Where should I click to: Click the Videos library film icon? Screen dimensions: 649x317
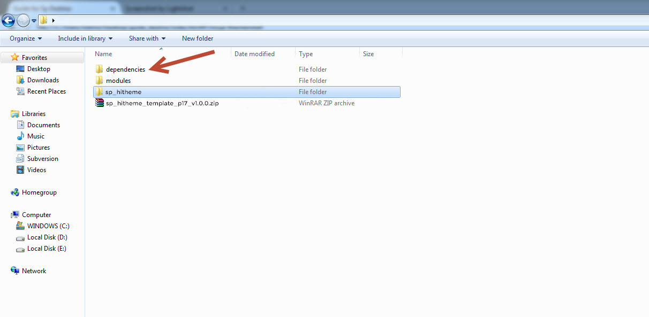click(x=21, y=170)
